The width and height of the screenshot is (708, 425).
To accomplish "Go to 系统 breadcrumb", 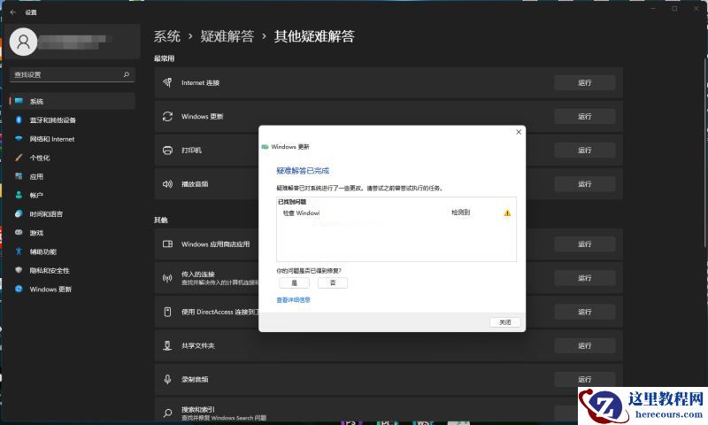I will click(167, 36).
